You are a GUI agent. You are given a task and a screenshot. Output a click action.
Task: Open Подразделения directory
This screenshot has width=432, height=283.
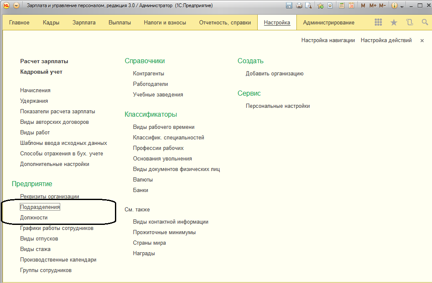[x=40, y=207]
